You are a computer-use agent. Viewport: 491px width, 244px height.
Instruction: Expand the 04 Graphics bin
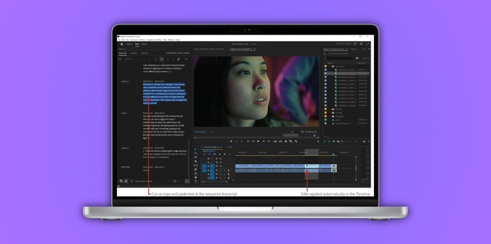pyautogui.click(x=329, y=117)
